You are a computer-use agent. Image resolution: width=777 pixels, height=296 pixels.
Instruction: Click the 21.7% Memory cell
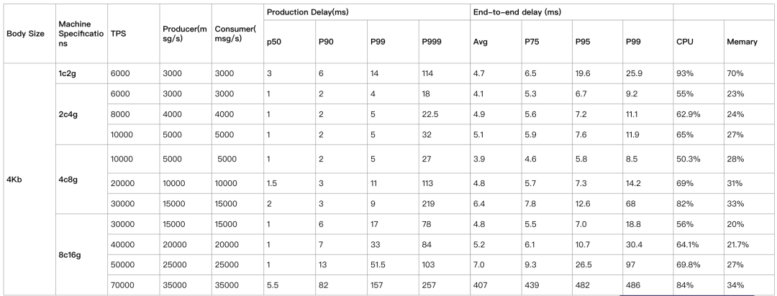pyautogui.click(x=749, y=244)
